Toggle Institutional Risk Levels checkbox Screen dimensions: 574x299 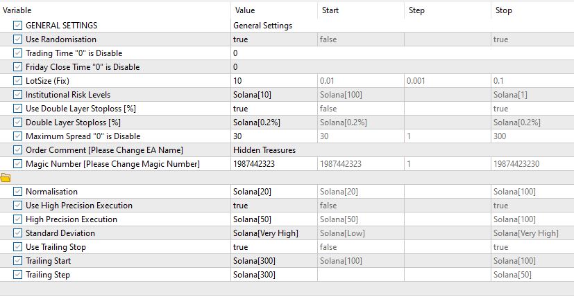tap(17, 95)
